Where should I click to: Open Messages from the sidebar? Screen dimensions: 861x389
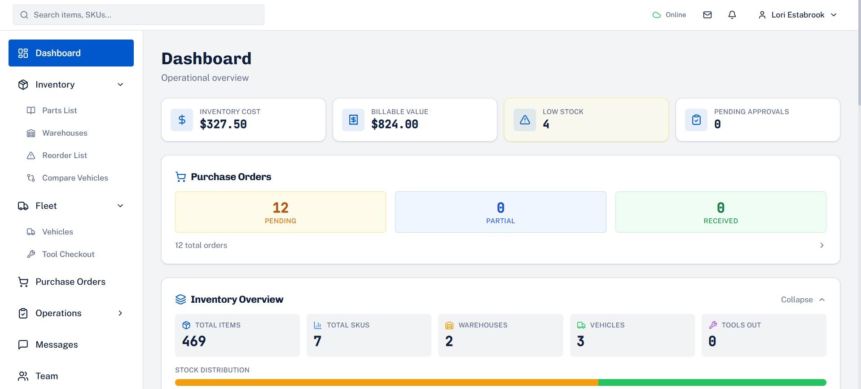tap(57, 345)
